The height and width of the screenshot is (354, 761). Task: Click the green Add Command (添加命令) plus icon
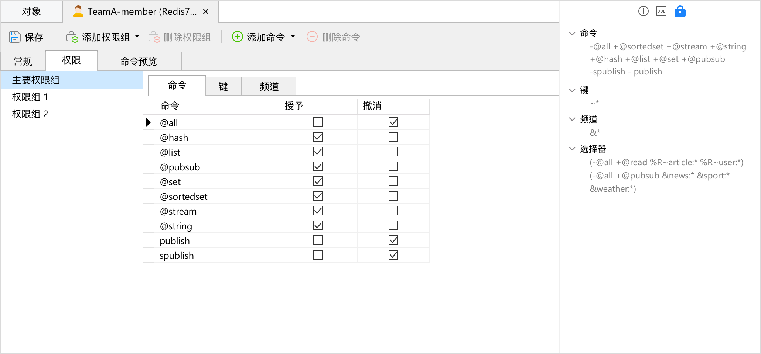click(237, 37)
